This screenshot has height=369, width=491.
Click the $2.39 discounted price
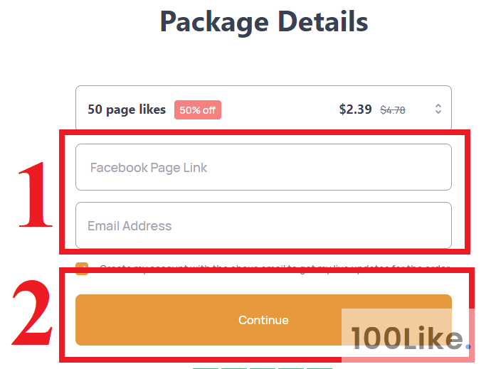355,109
